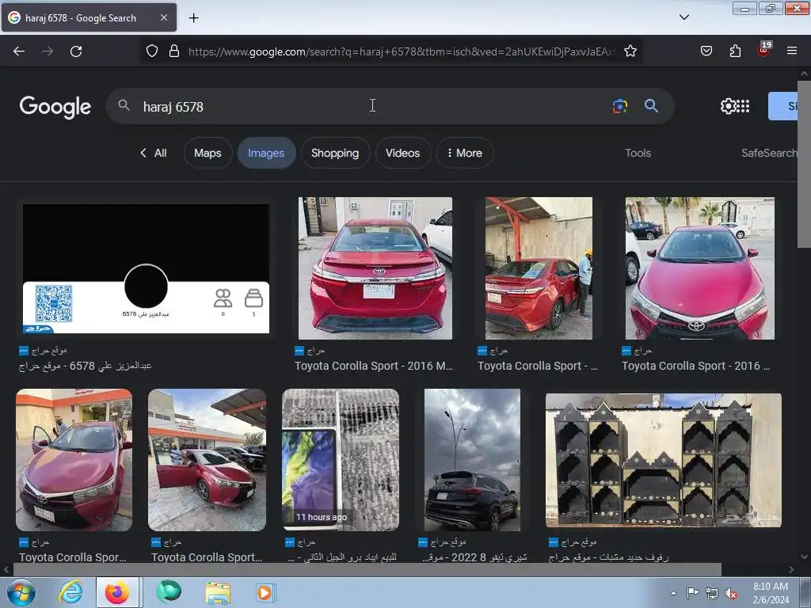Go back with the browser back arrow
The height and width of the screenshot is (608, 811).
19,51
